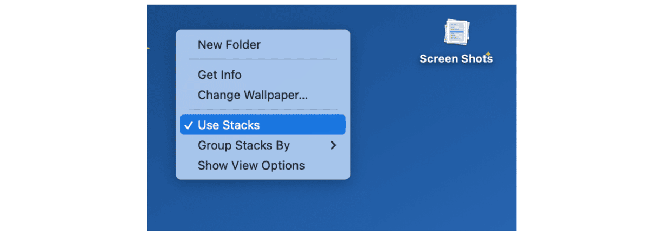Create a New Folder from the menu
The height and width of the screenshot is (236, 659).
pos(229,45)
